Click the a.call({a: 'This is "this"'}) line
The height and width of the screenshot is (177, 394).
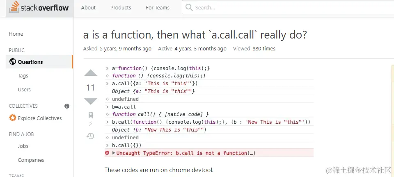(155, 84)
